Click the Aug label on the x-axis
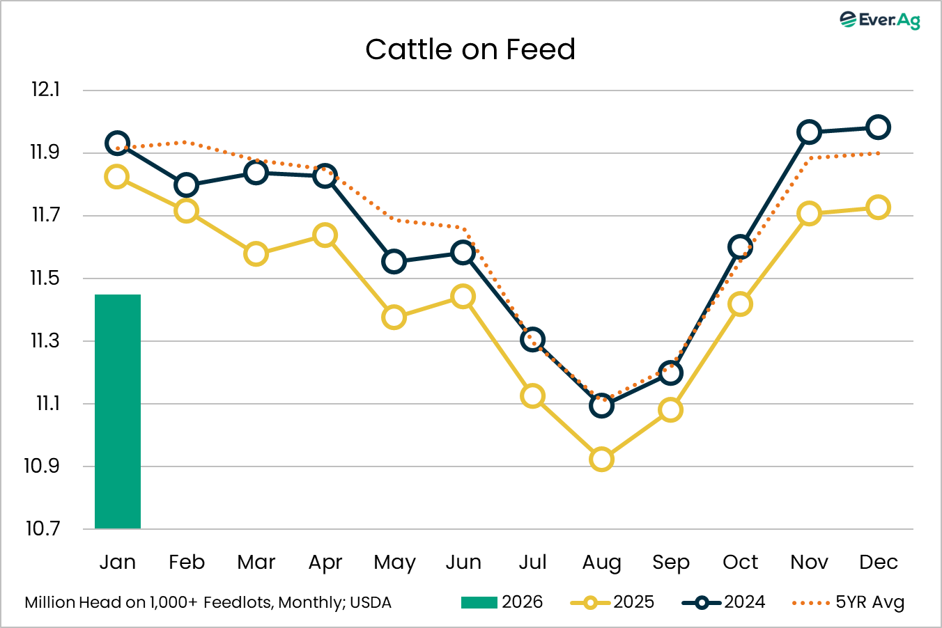Viewport: 942px width, 628px height. [601, 563]
